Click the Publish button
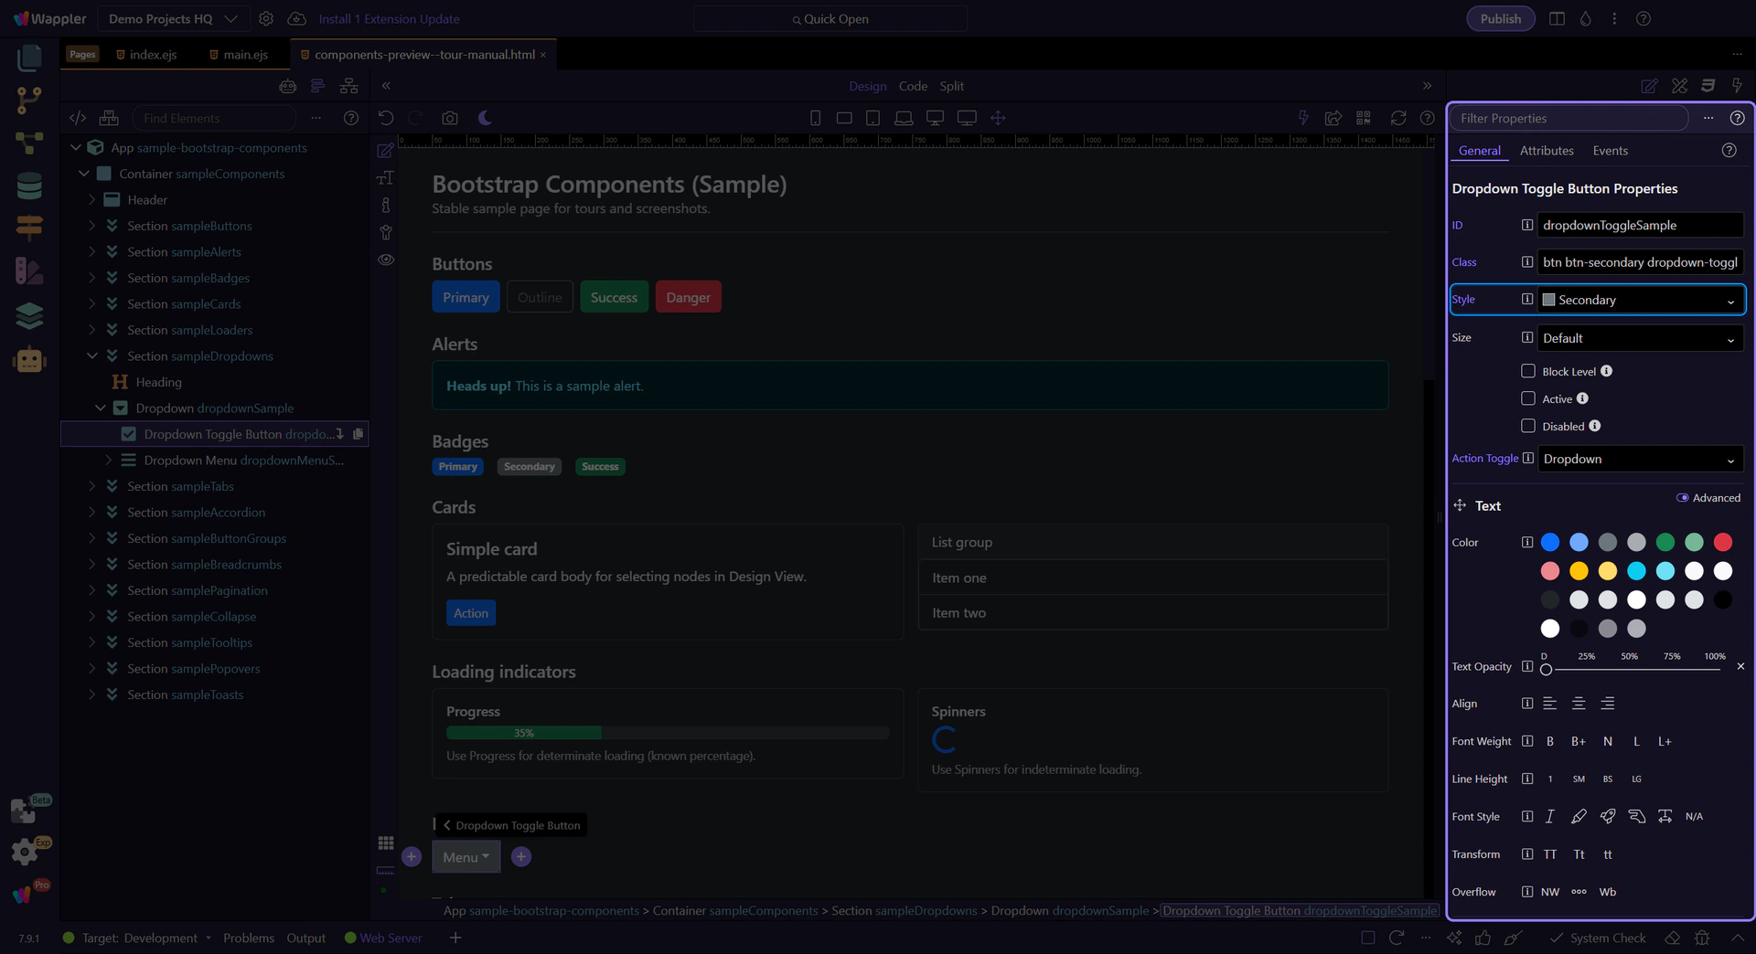Viewport: 1756px width, 954px height. pos(1501,18)
